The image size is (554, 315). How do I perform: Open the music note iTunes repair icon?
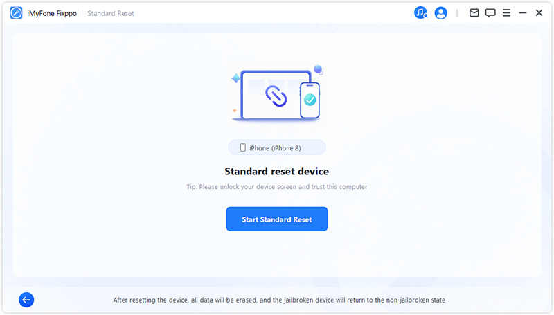coord(420,12)
